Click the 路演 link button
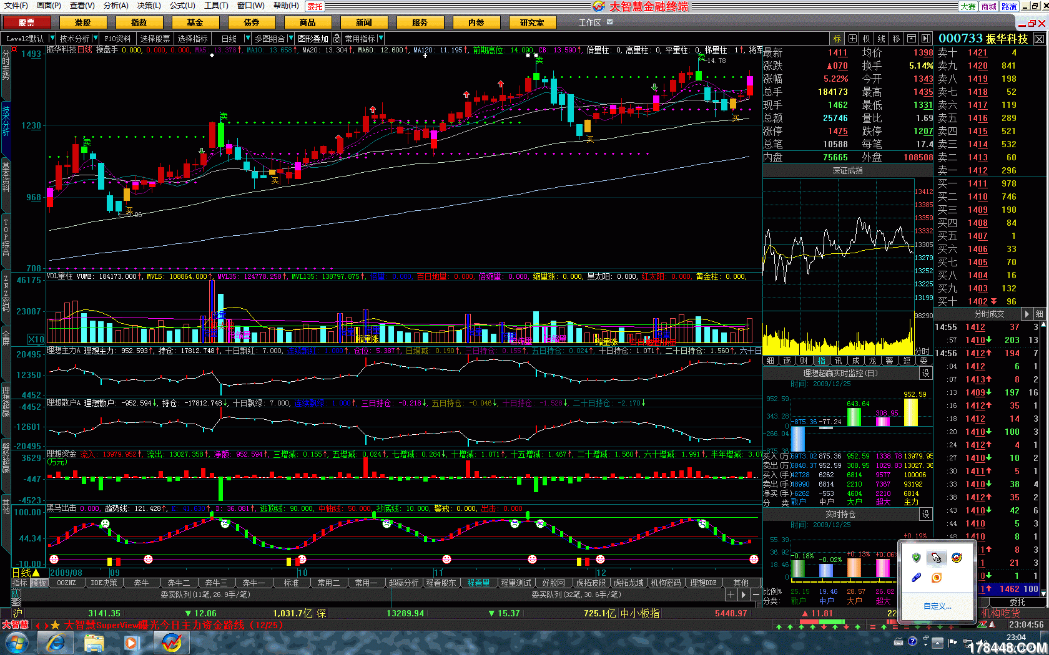Screen dimensions: 1049x655 tap(1009, 6)
